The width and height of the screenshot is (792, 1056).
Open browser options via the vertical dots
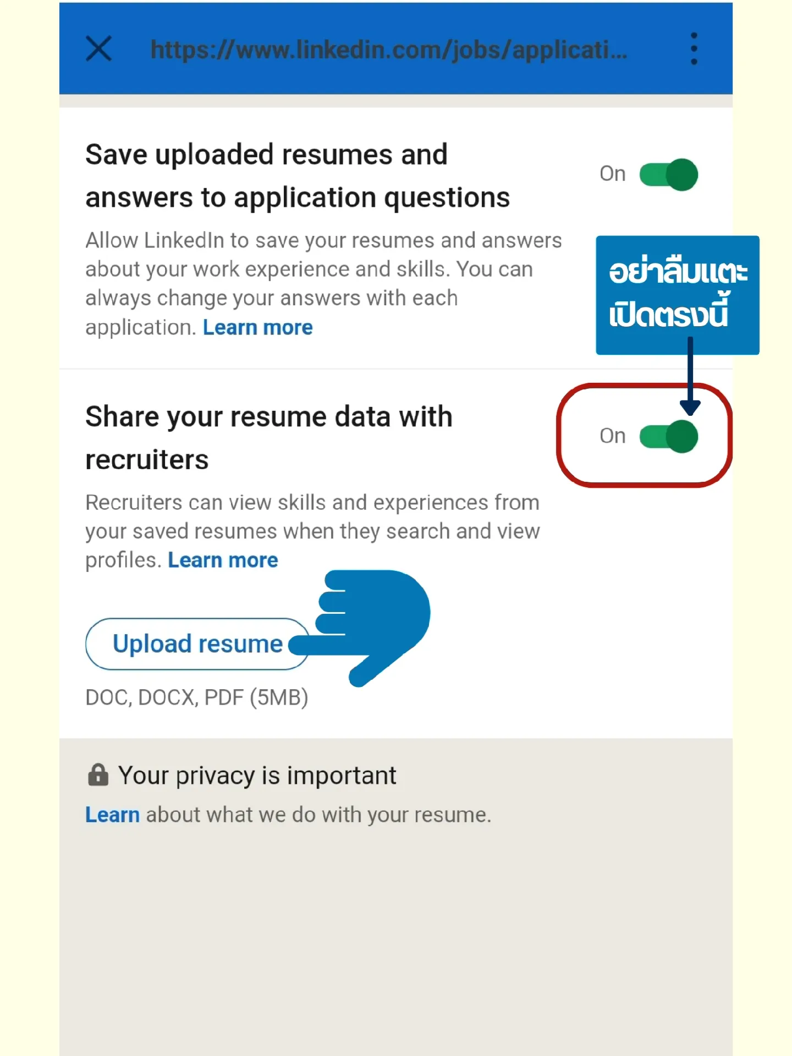pyautogui.click(x=694, y=48)
